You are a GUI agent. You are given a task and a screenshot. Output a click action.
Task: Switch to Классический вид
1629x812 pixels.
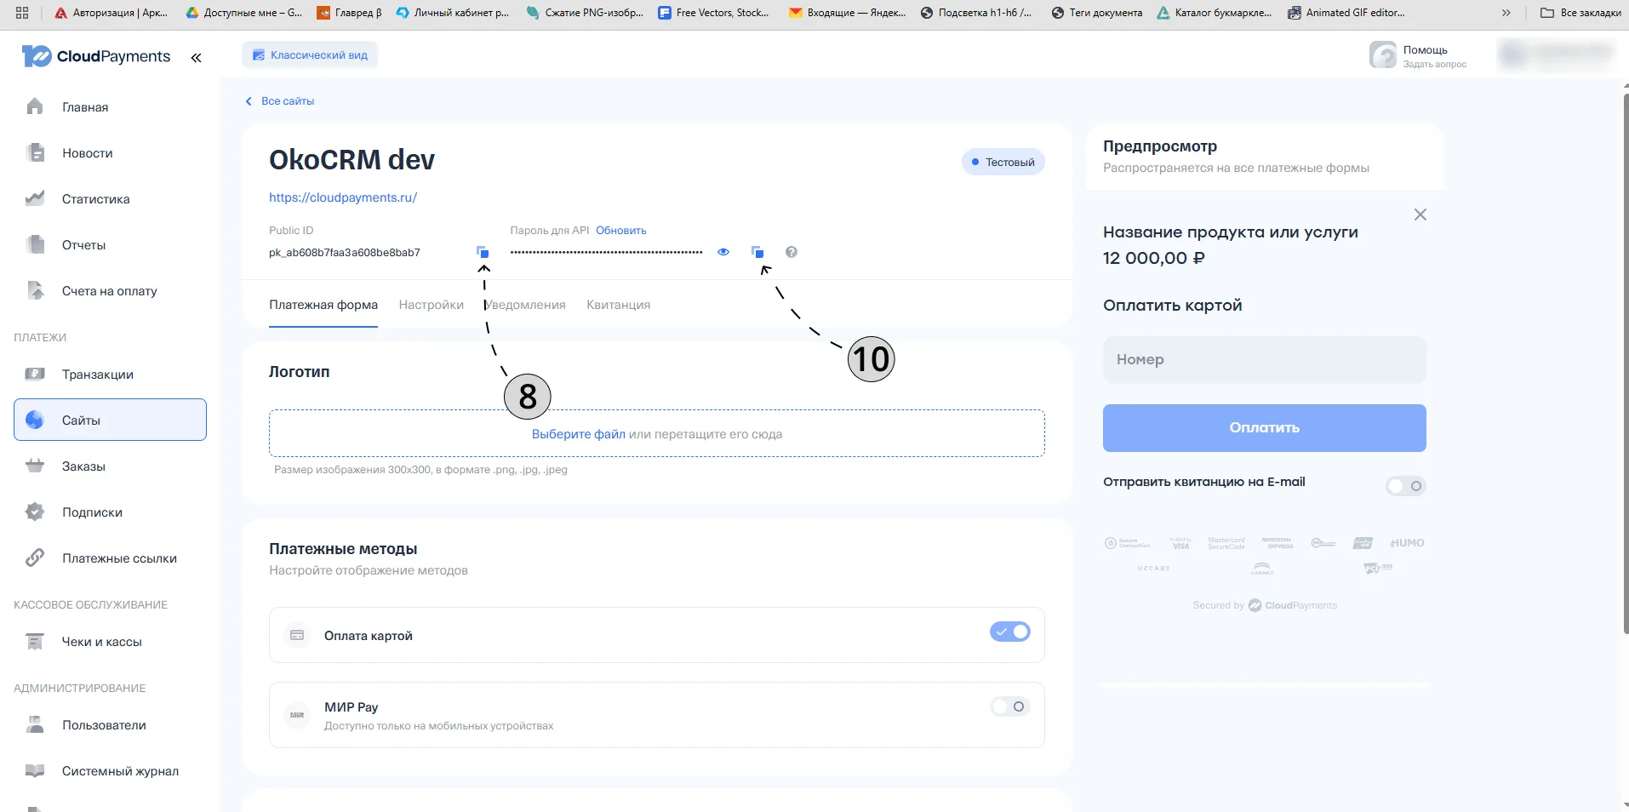310,55
